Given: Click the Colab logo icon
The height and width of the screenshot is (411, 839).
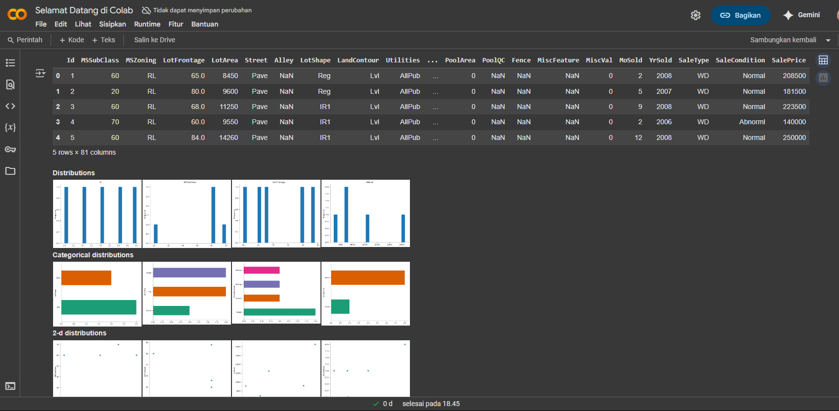Looking at the screenshot, I should 17,15.
